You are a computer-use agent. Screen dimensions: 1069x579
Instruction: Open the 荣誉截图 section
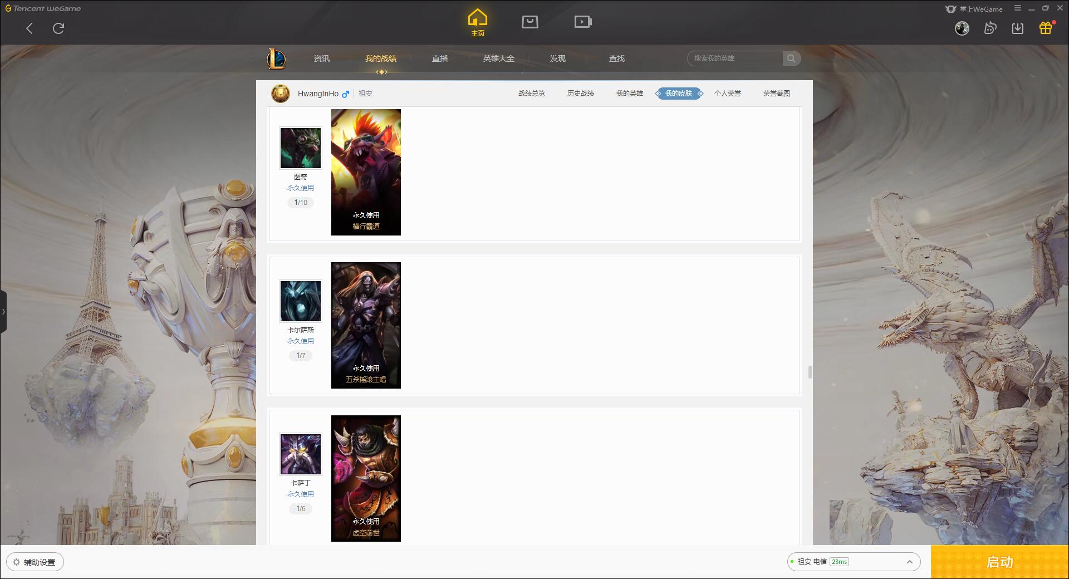[777, 94]
